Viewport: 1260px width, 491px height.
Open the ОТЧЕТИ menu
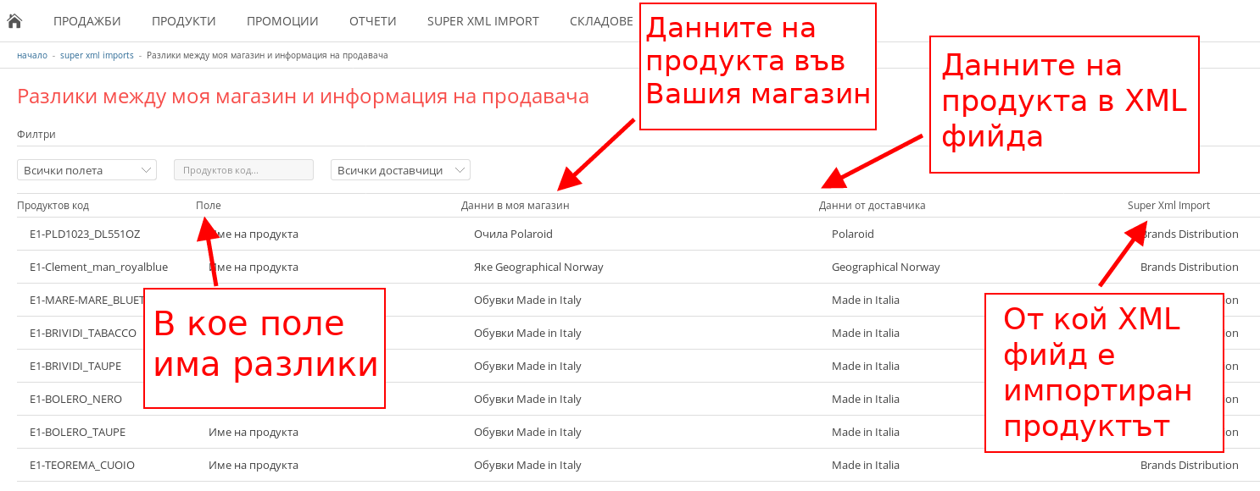[x=372, y=21]
